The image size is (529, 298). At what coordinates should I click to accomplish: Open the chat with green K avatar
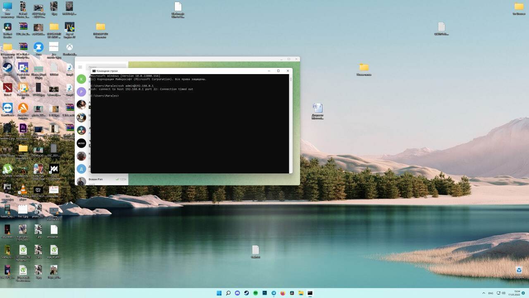point(81,79)
